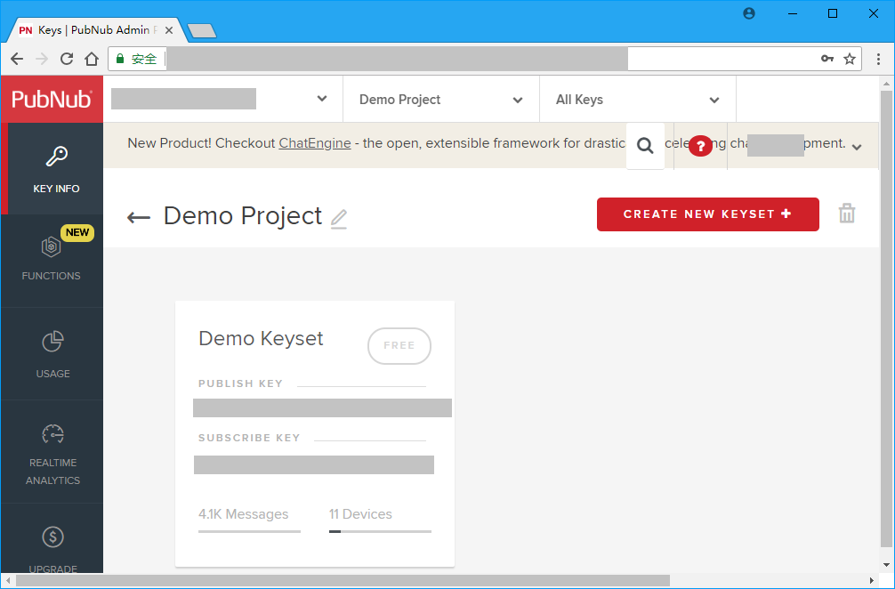
Task: Reload the page
Action: 67,59
